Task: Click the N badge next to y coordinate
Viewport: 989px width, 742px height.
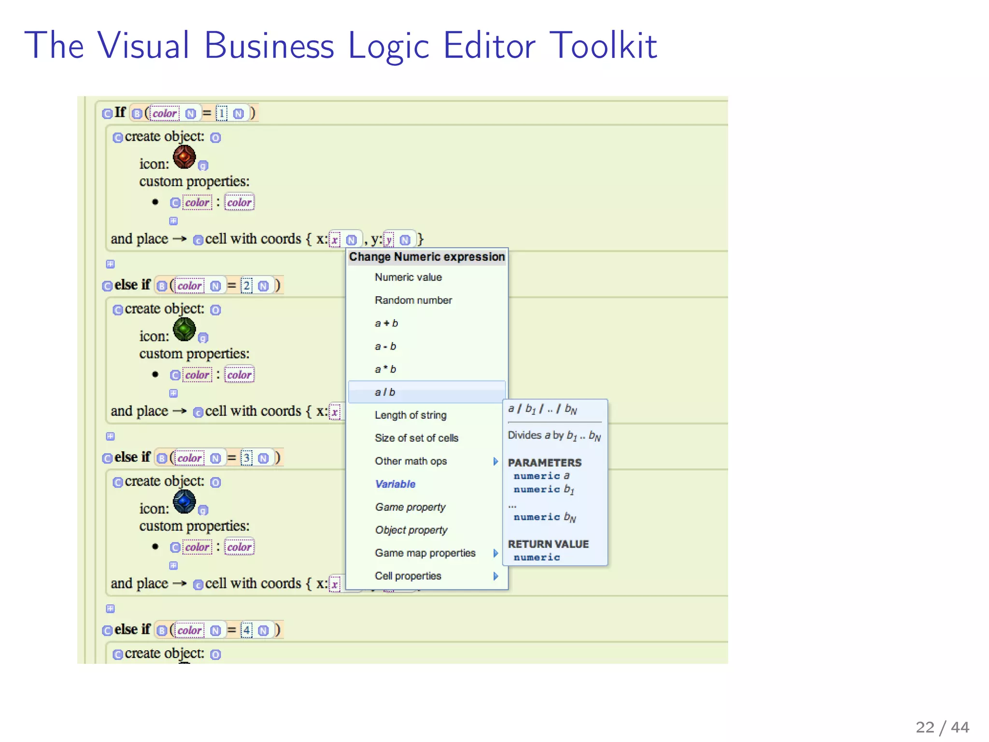Action: [x=405, y=240]
